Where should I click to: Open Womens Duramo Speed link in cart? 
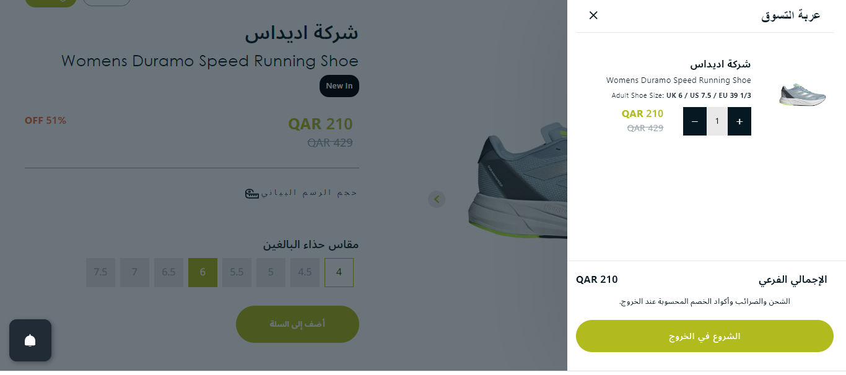click(678, 80)
